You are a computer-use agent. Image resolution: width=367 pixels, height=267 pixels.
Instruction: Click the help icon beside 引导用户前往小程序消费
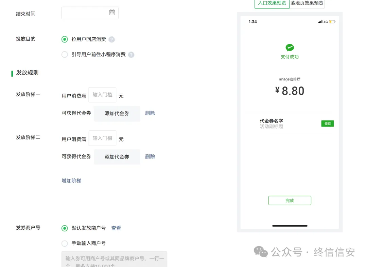131,55
